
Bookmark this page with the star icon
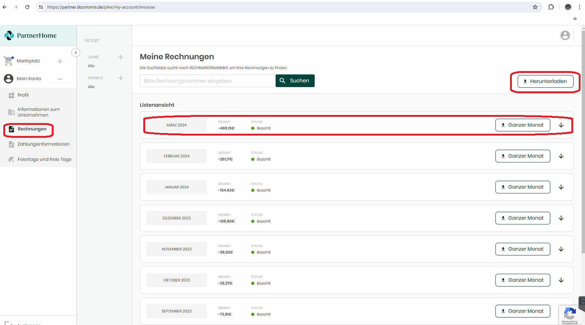(x=535, y=7)
